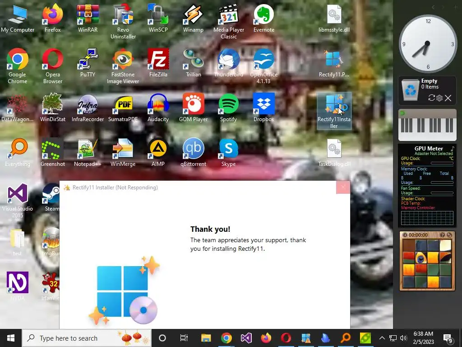The width and height of the screenshot is (462, 347).
Task: Click the Thunderbird mail icon
Action: (229, 63)
